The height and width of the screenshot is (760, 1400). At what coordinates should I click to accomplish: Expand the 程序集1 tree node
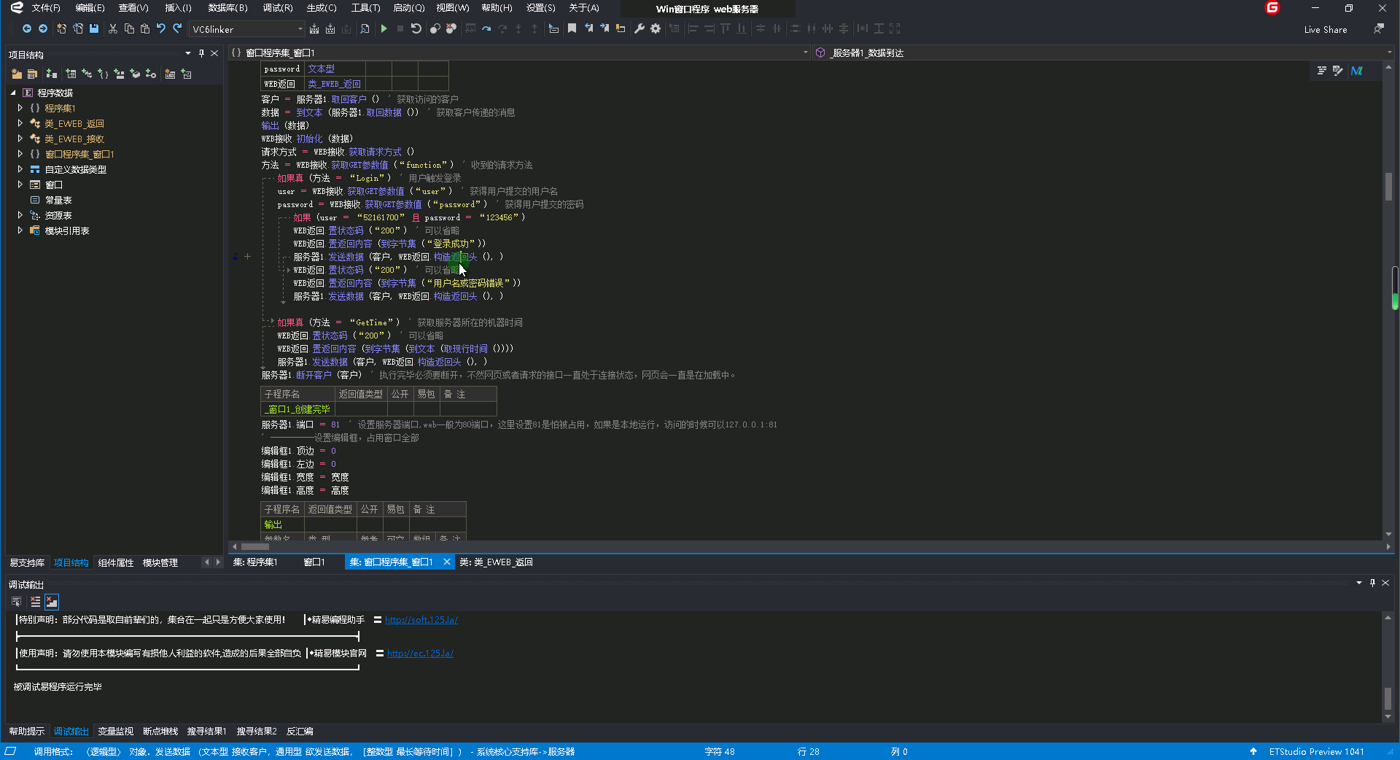[x=20, y=108]
